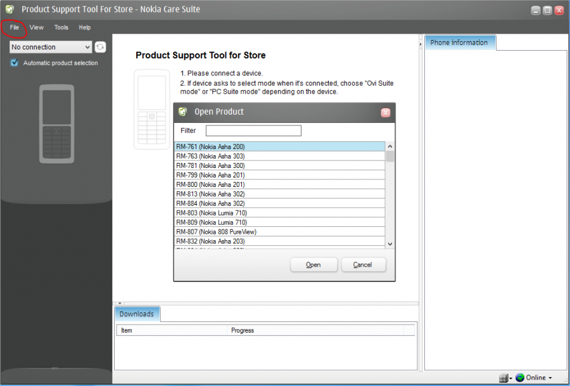The height and width of the screenshot is (386, 570).
Task: Click the Online globe icon in status bar
Action: (521, 377)
